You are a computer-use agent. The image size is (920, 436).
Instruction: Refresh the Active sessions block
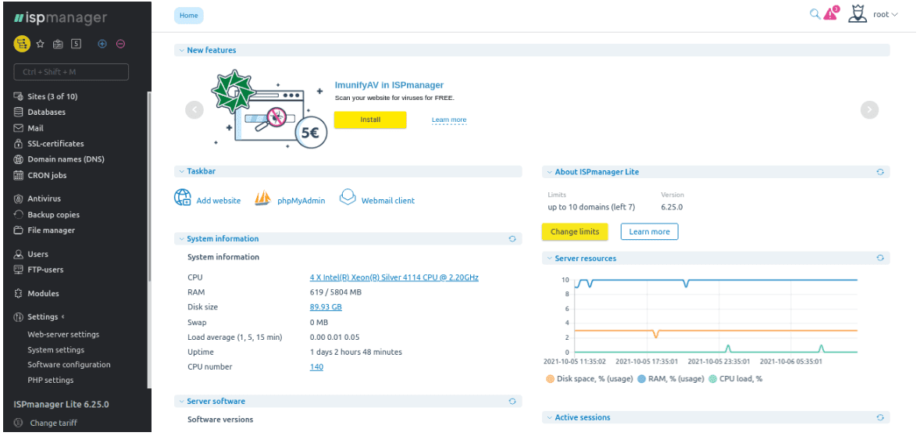[880, 418]
